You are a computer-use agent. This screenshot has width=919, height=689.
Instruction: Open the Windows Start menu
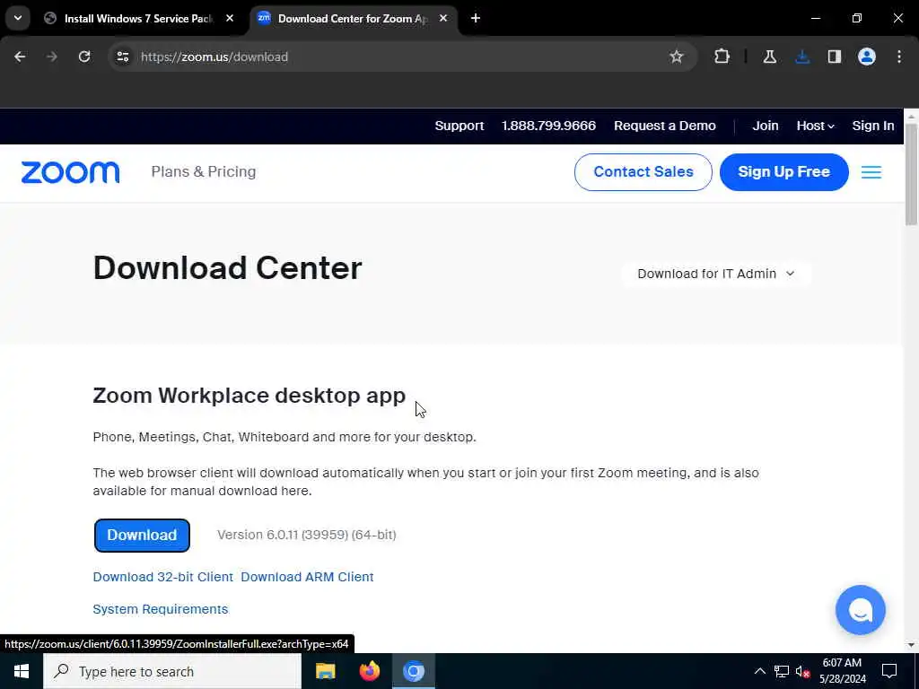(22, 671)
